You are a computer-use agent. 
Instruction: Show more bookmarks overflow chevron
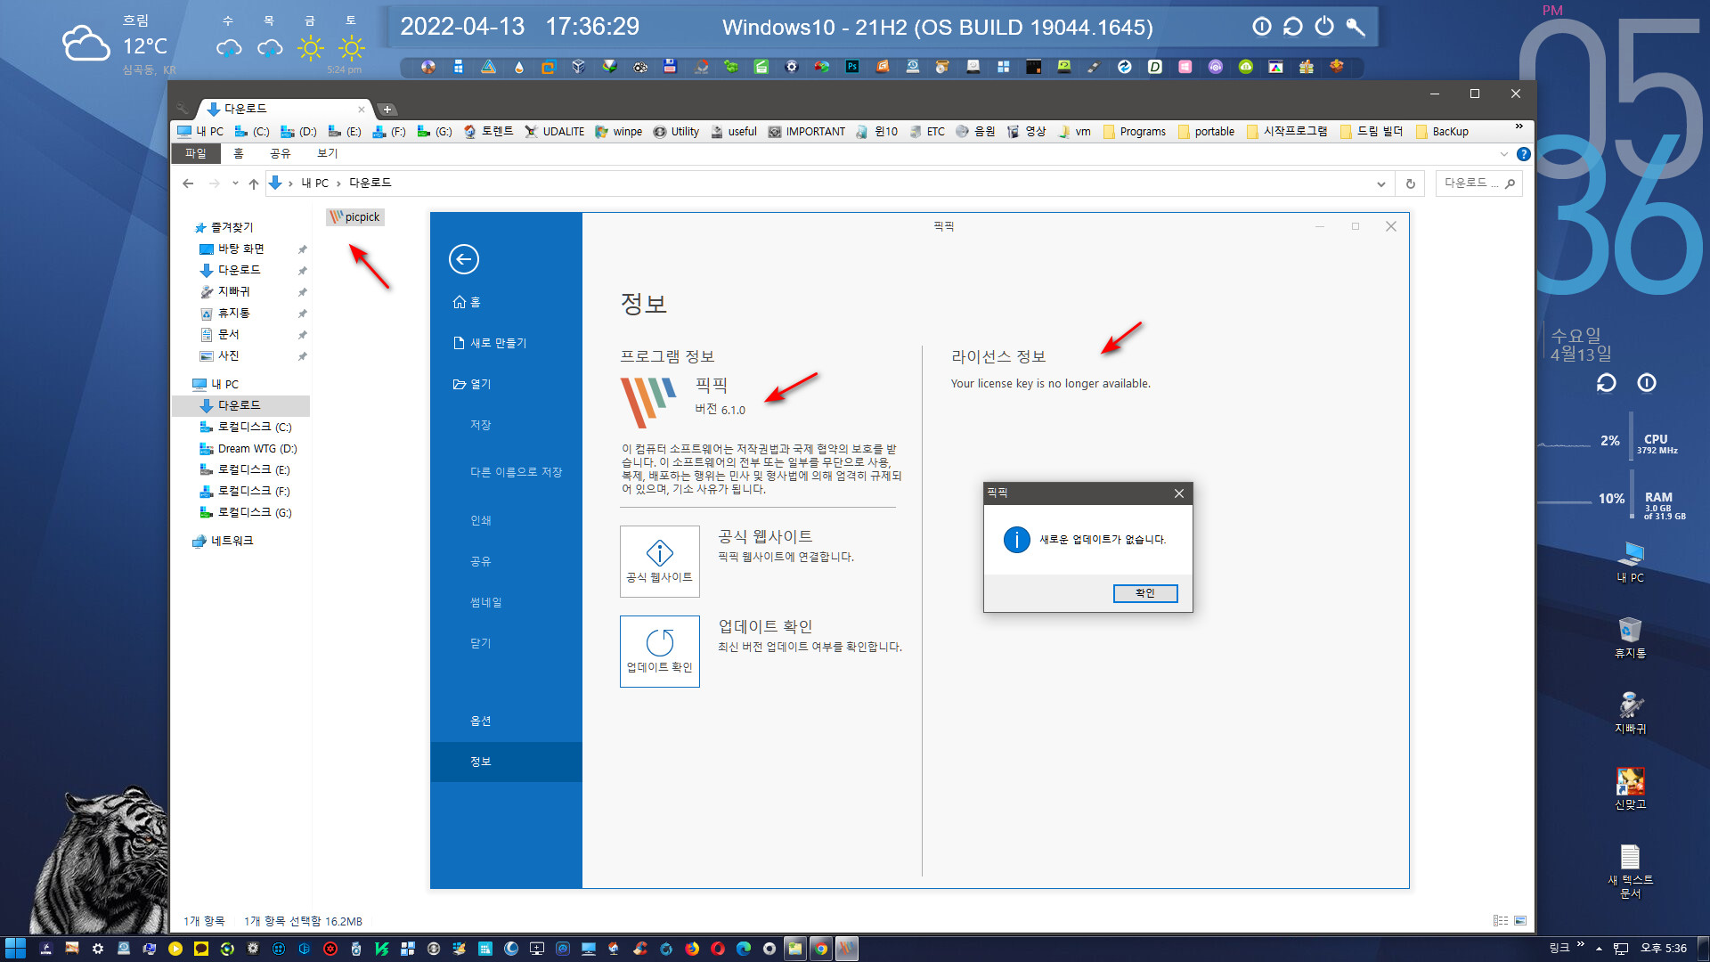[x=1519, y=127]
